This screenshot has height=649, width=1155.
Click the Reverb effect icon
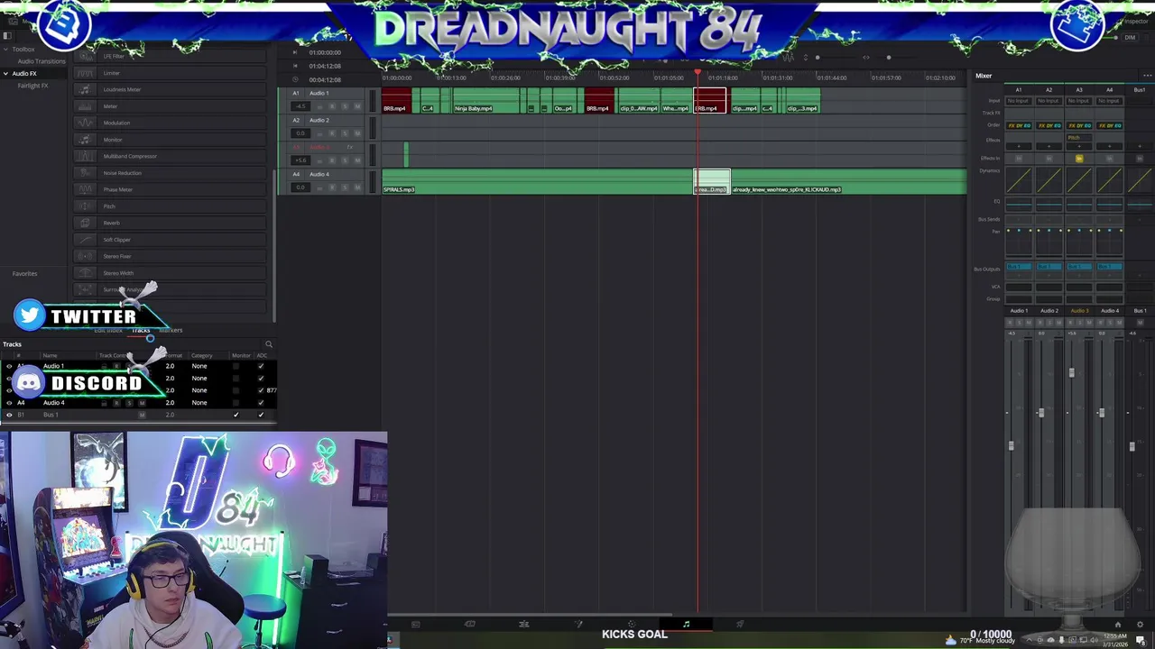[85, 223]
